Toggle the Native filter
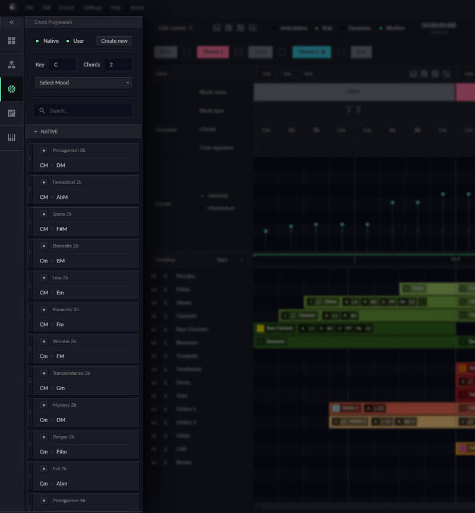475x513 pixels. [x=47, y=41]
